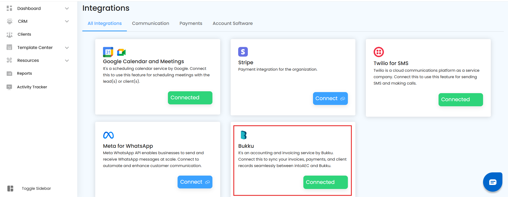This screenshot has width=508, height=197.
Task: Switch to the Communication tab
Action: [x=150, y=24]
